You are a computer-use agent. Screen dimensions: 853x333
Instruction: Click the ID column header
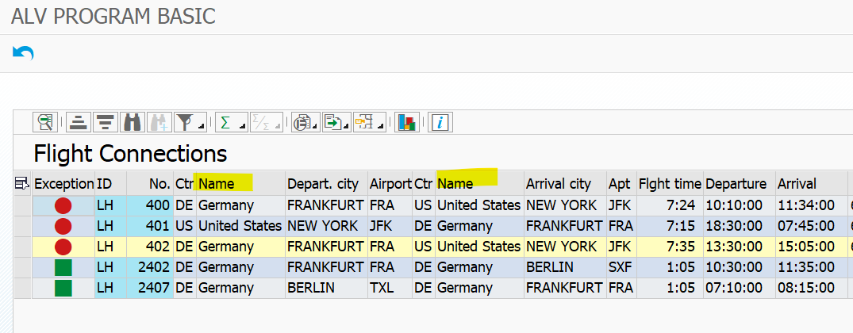111,184
